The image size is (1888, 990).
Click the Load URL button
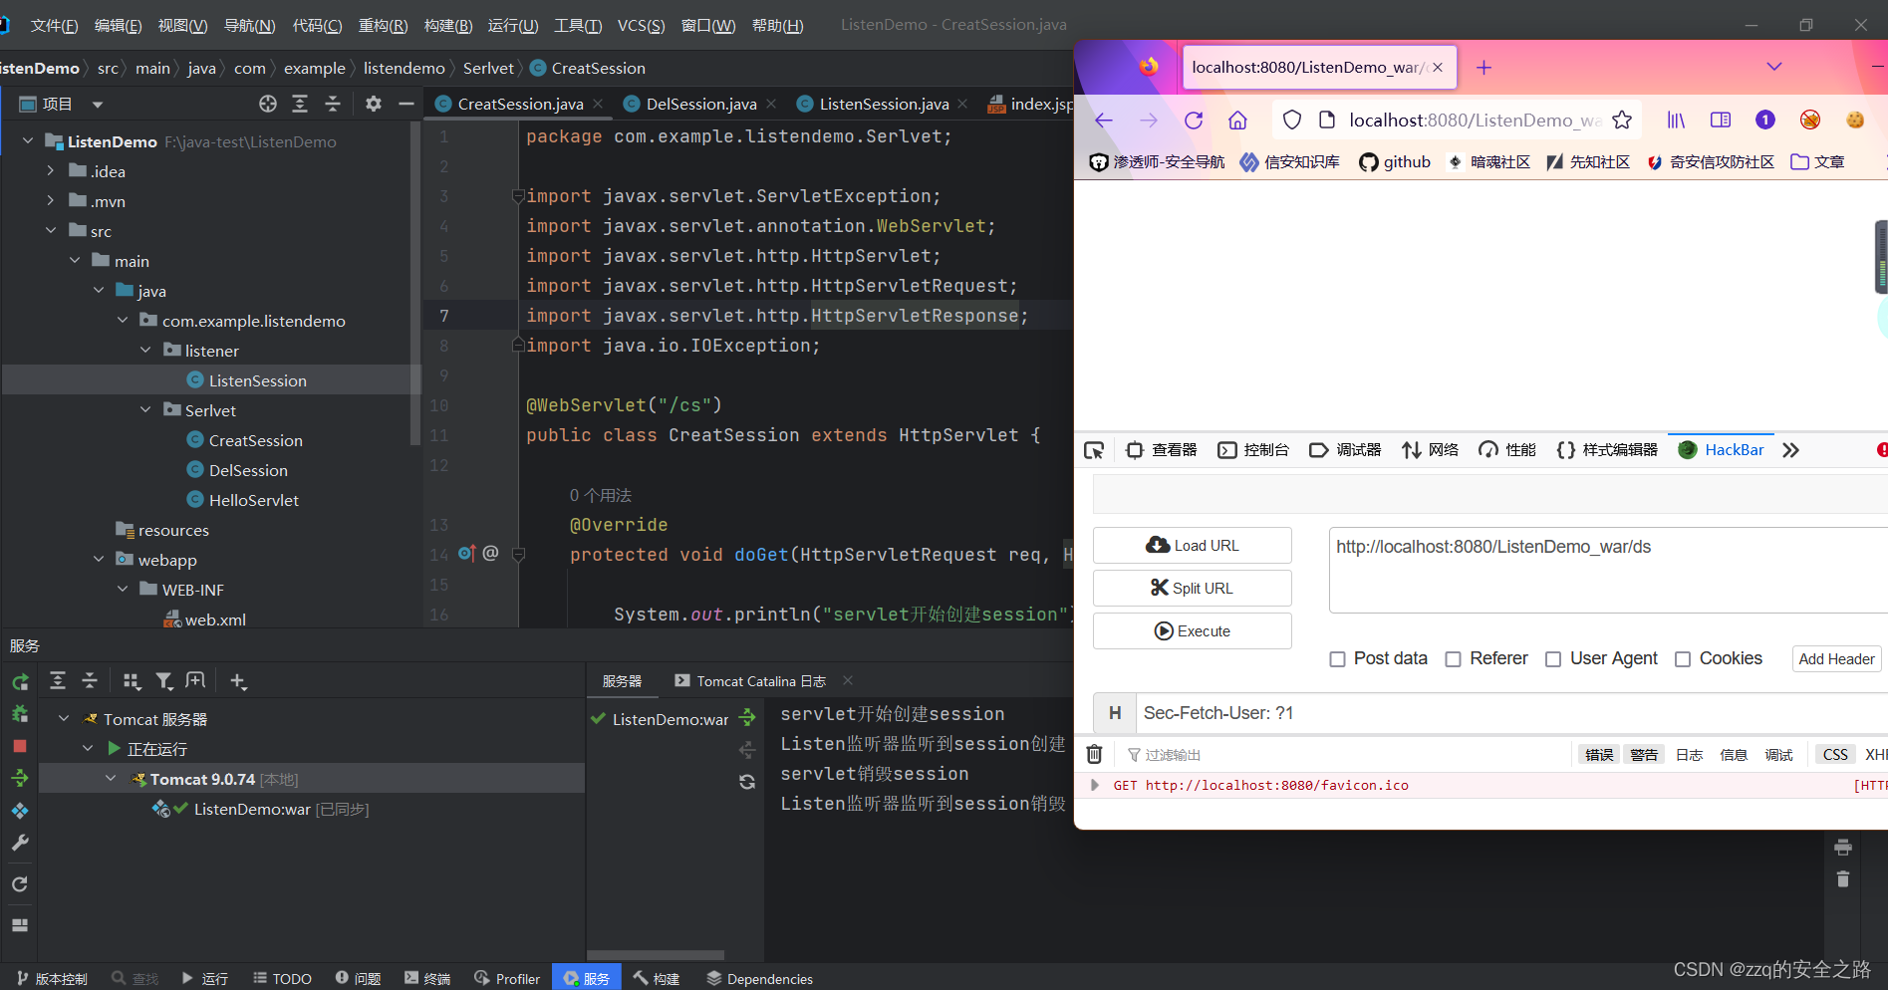point(1193,546)
